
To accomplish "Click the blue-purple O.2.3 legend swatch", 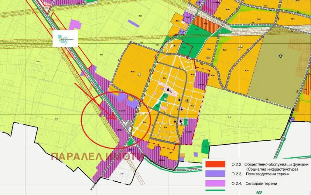I will 215,173.
